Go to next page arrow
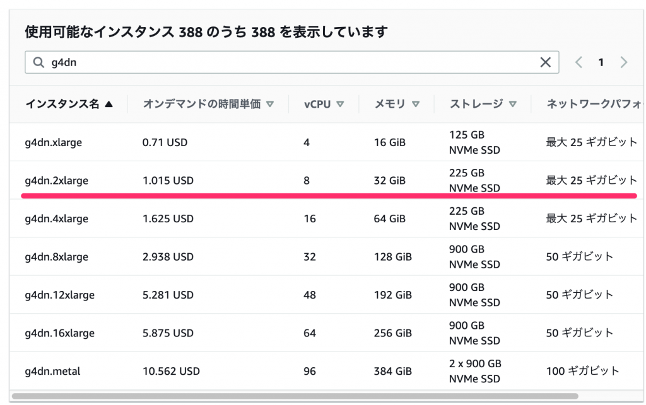 click(x=624, y=62)
